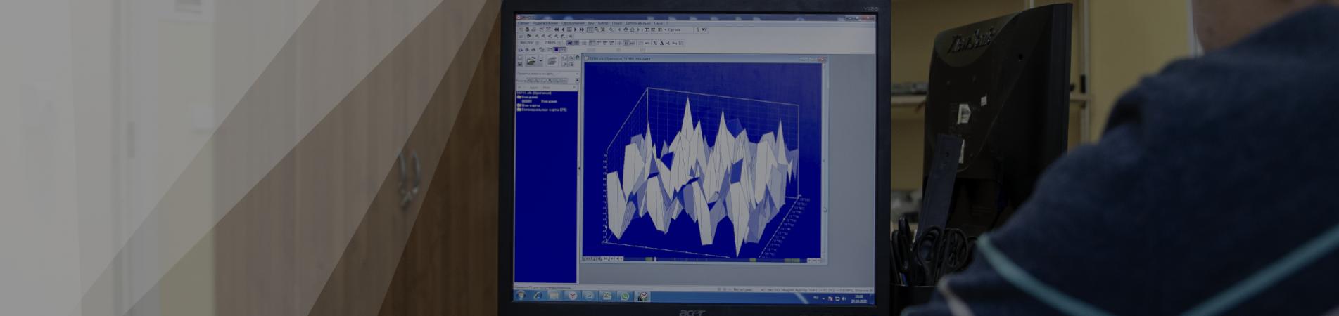Click the house icon above the project tree
Viewport: 1339px width, 316px height.
578,57
